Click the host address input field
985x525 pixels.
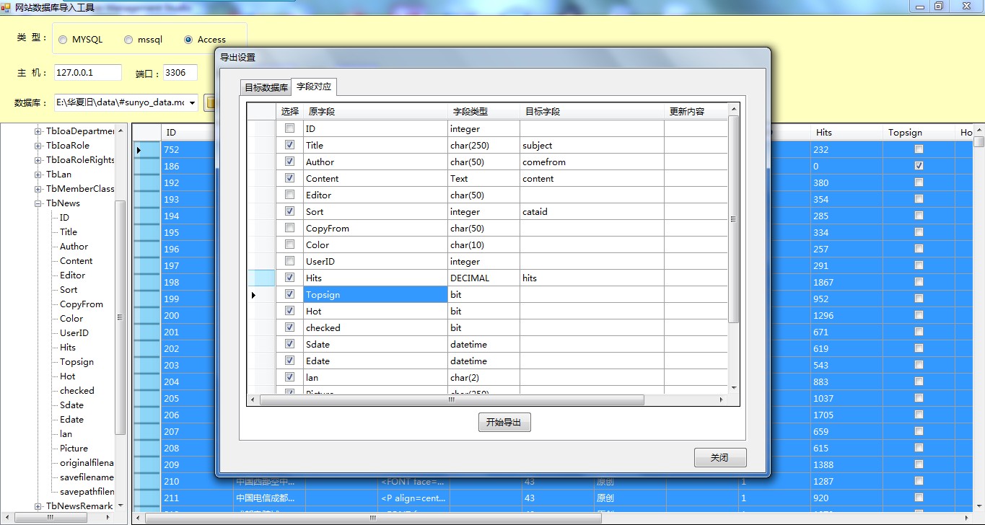[88, 73]
